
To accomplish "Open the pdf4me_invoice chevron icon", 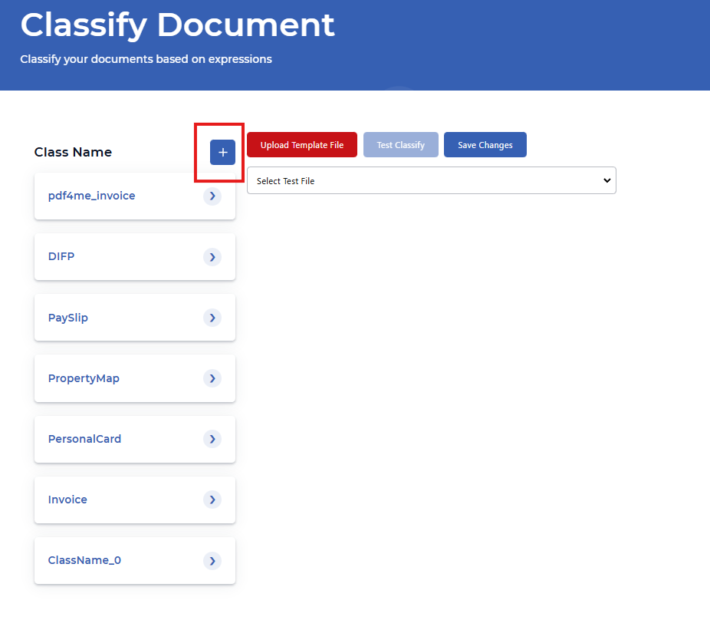I will click(212, 196).
